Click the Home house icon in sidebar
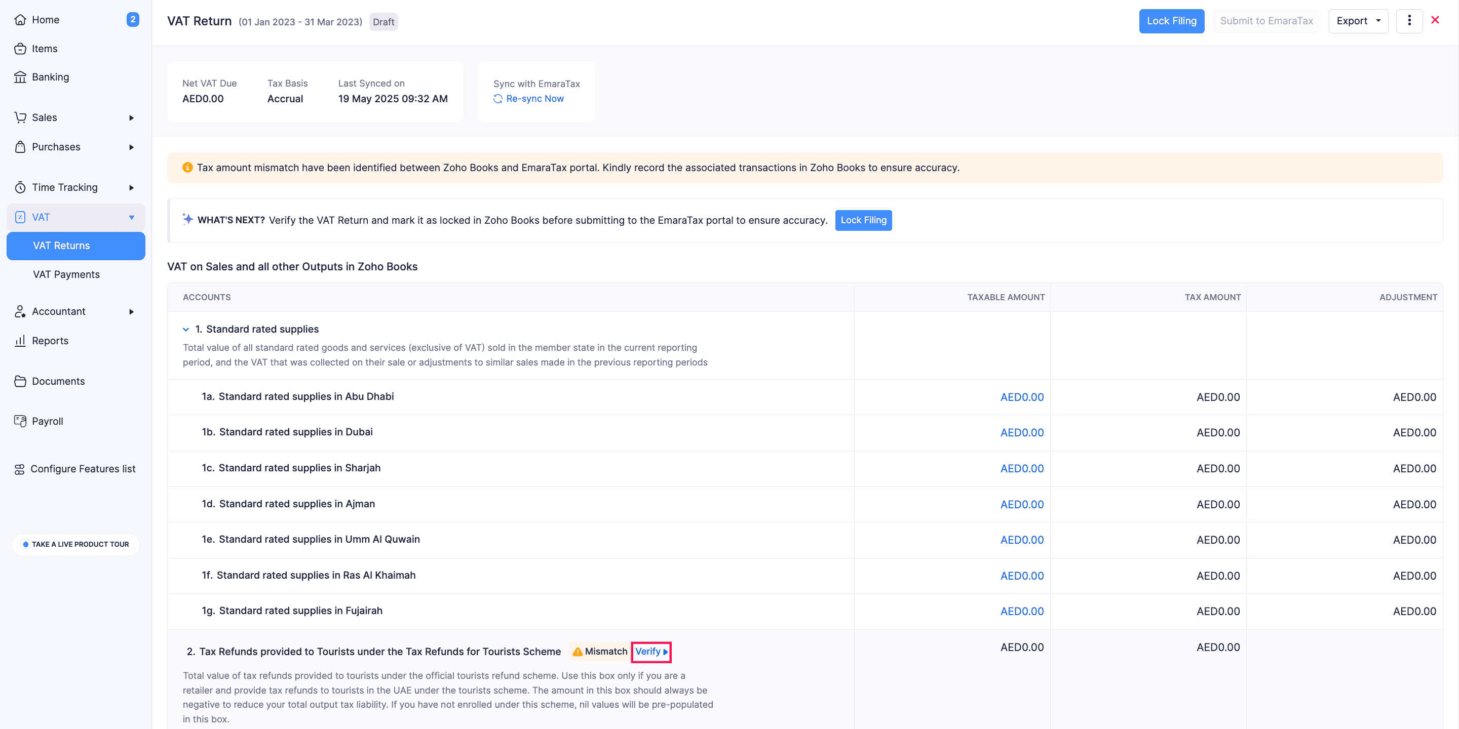The image size is (1459, 729). [20, 20]
